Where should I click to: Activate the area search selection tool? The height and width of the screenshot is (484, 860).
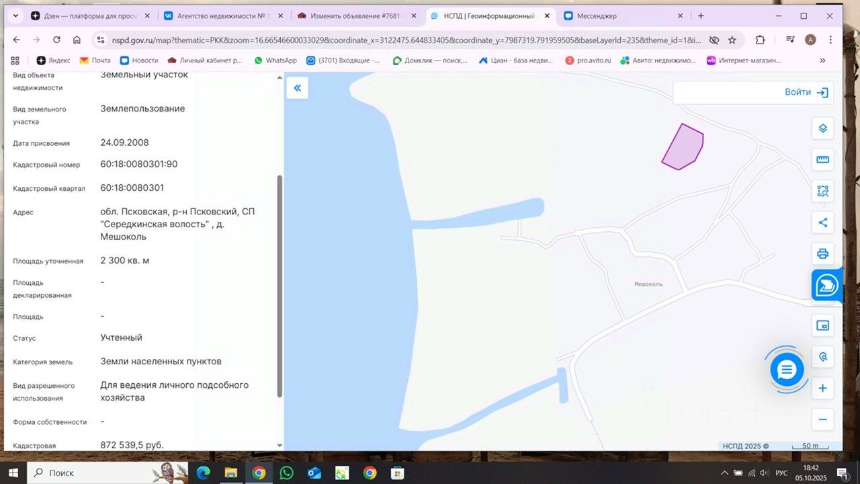tap(822, 191)
